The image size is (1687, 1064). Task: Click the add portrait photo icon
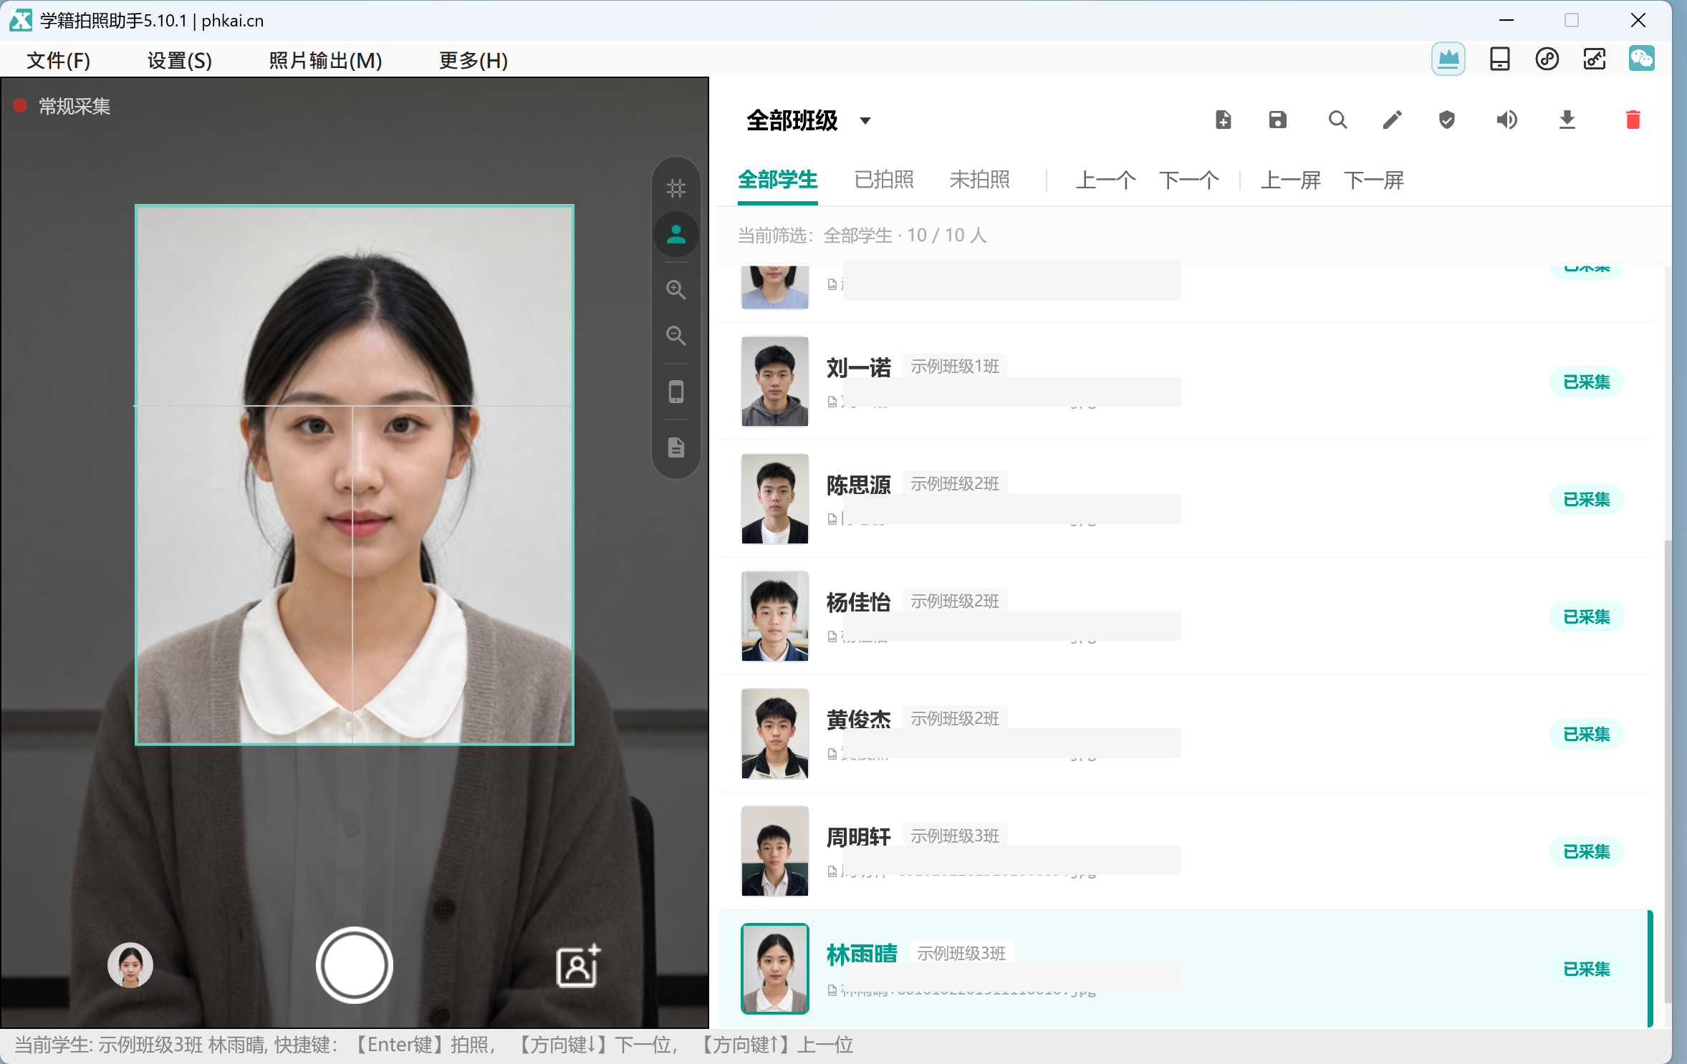tap(577, 966)
